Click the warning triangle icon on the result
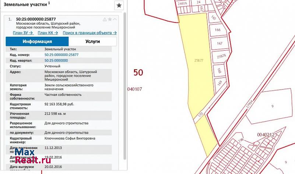The height and width of the screenshot is (174, 295). click(x=105, y=19)
